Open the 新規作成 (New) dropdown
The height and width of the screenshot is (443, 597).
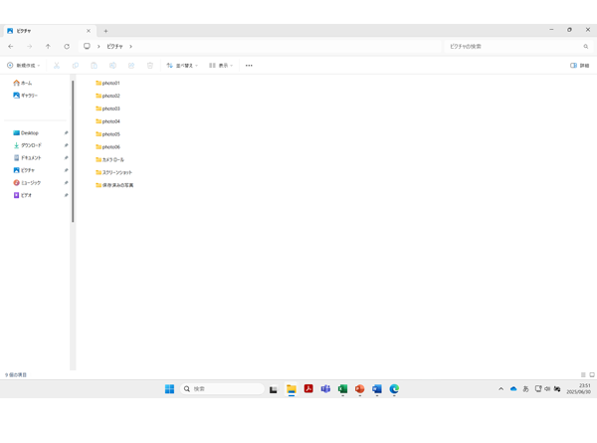coord(24,66)
